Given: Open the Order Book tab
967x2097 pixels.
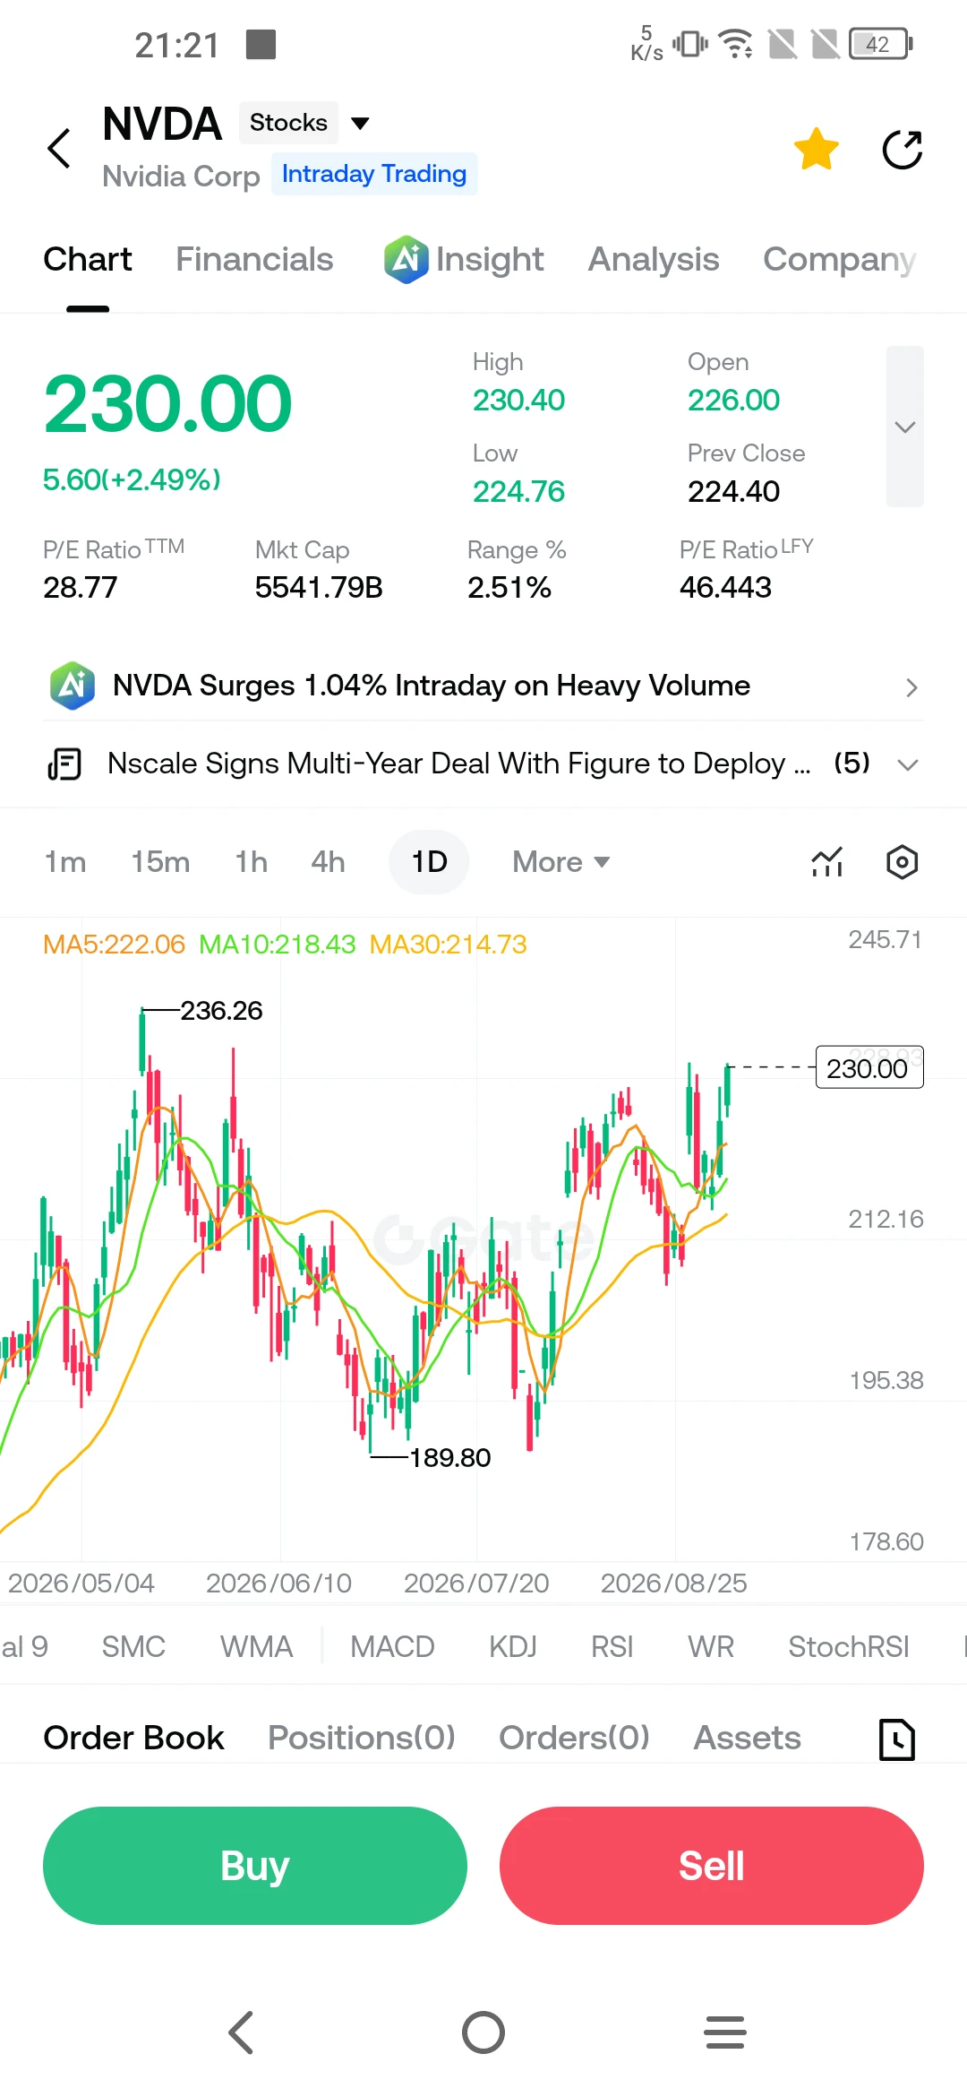Looking at the screenshot, I should click(133, 1738).
